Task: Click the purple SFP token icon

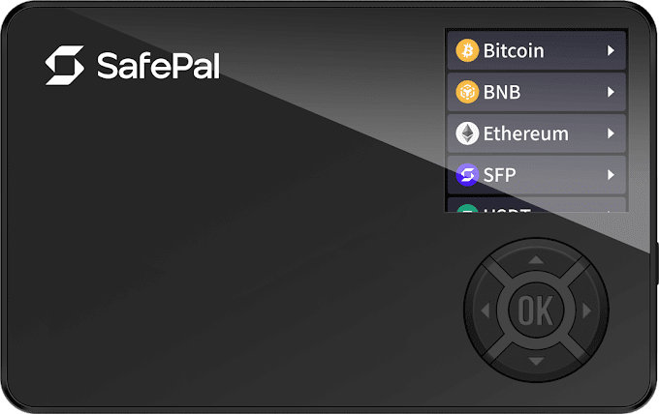Action: point(467,174)
